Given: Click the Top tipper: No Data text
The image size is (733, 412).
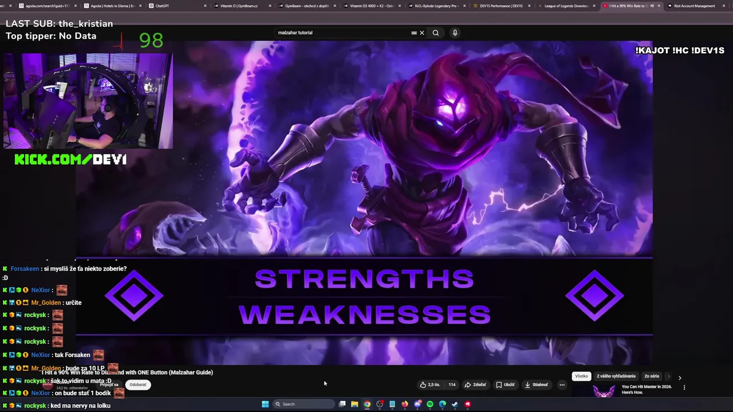Looking at the screenshot, I should click(x=51, y=35).
